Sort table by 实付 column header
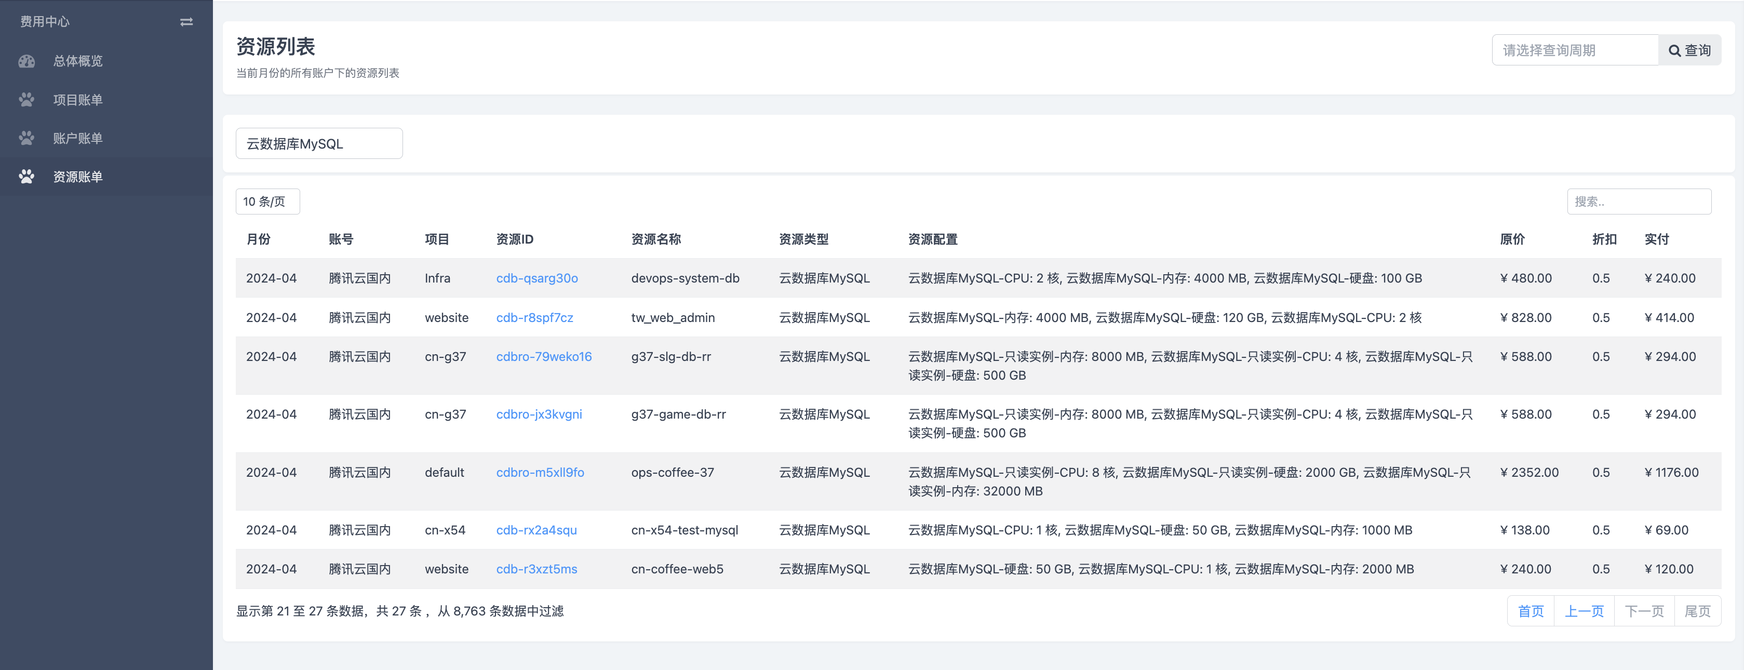 point(1656,239)
